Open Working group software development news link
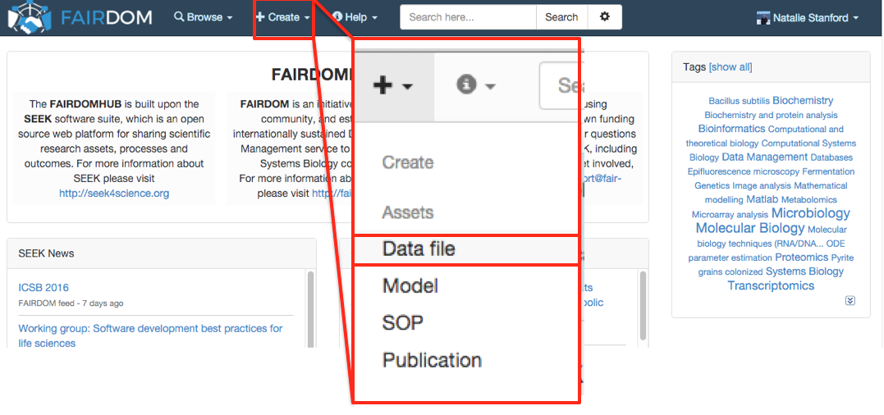Image resolution: width=884 pixels, height=415 pixels. (x=150, y=335)
